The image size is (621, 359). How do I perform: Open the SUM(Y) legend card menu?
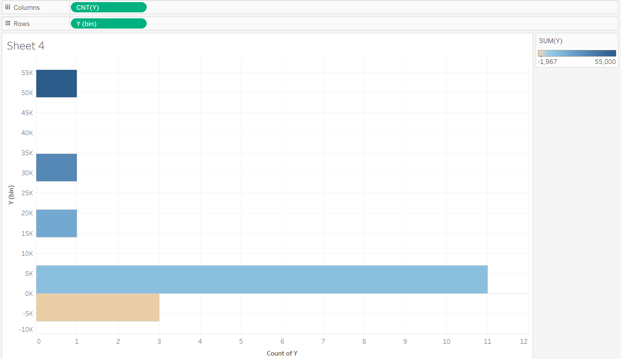pos(613,41)
